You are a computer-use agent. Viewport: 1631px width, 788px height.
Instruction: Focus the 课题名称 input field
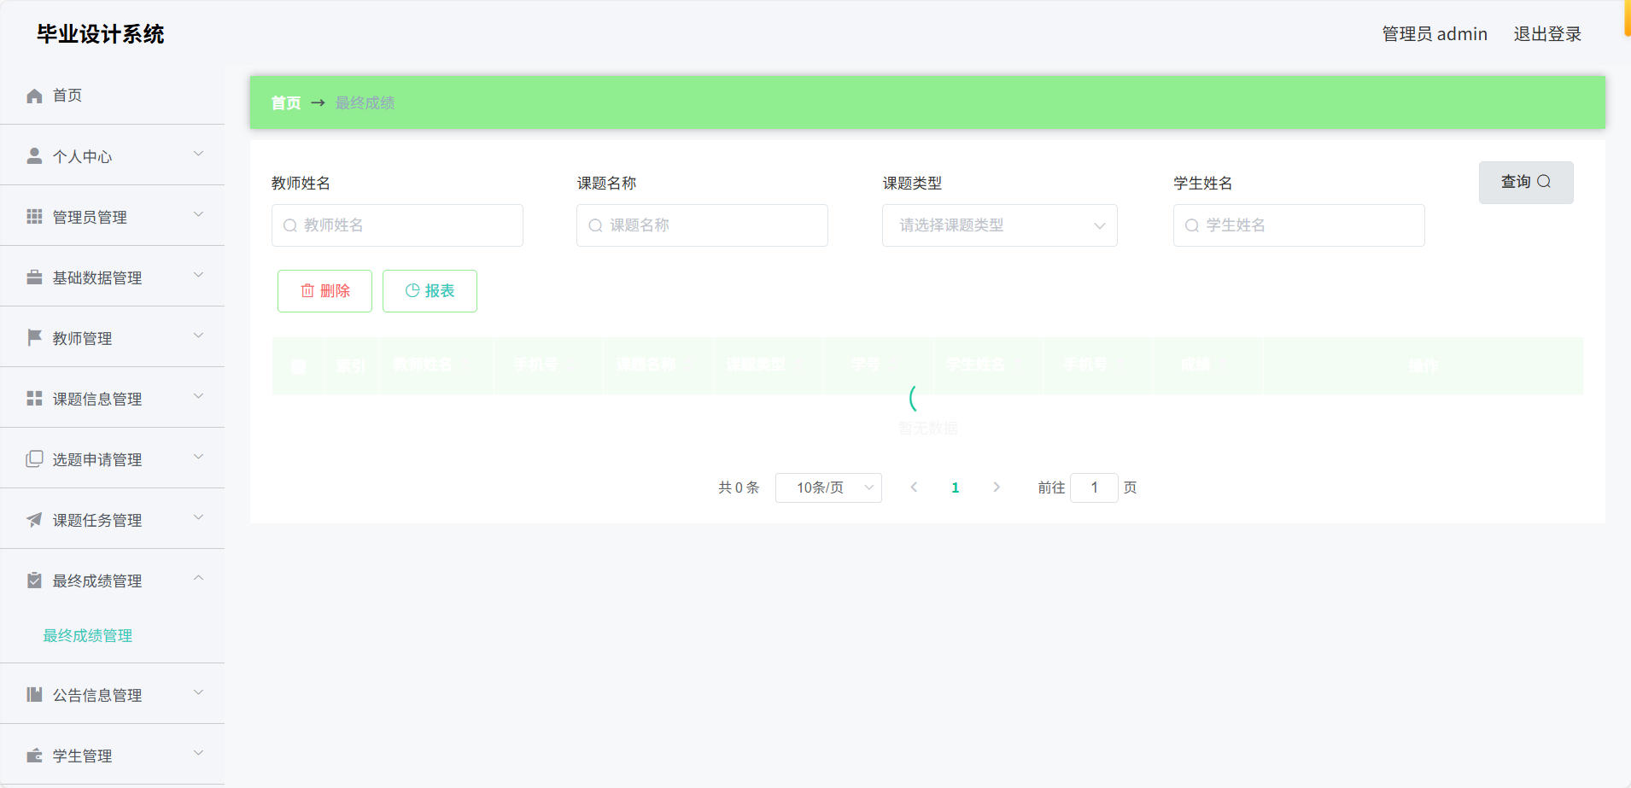tap(702, 225)
